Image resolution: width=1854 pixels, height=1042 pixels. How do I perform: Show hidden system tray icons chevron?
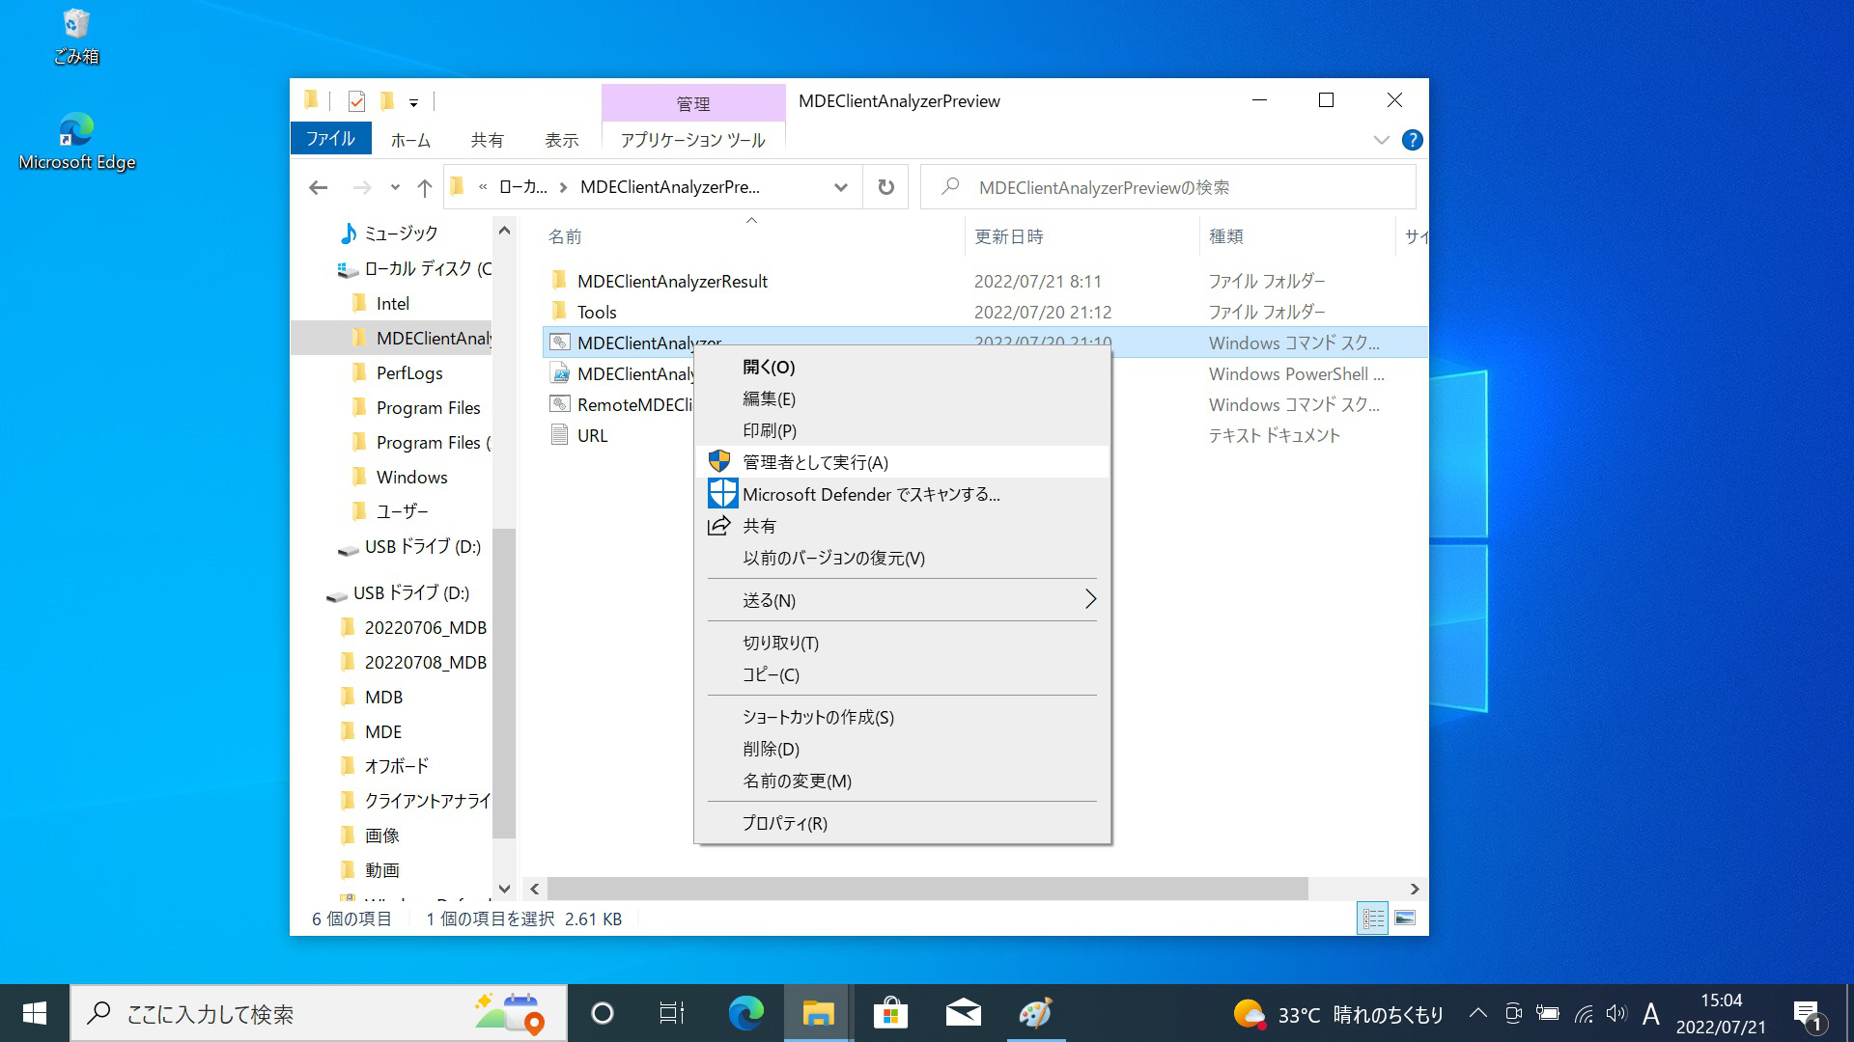(x=1477, y=1013)
